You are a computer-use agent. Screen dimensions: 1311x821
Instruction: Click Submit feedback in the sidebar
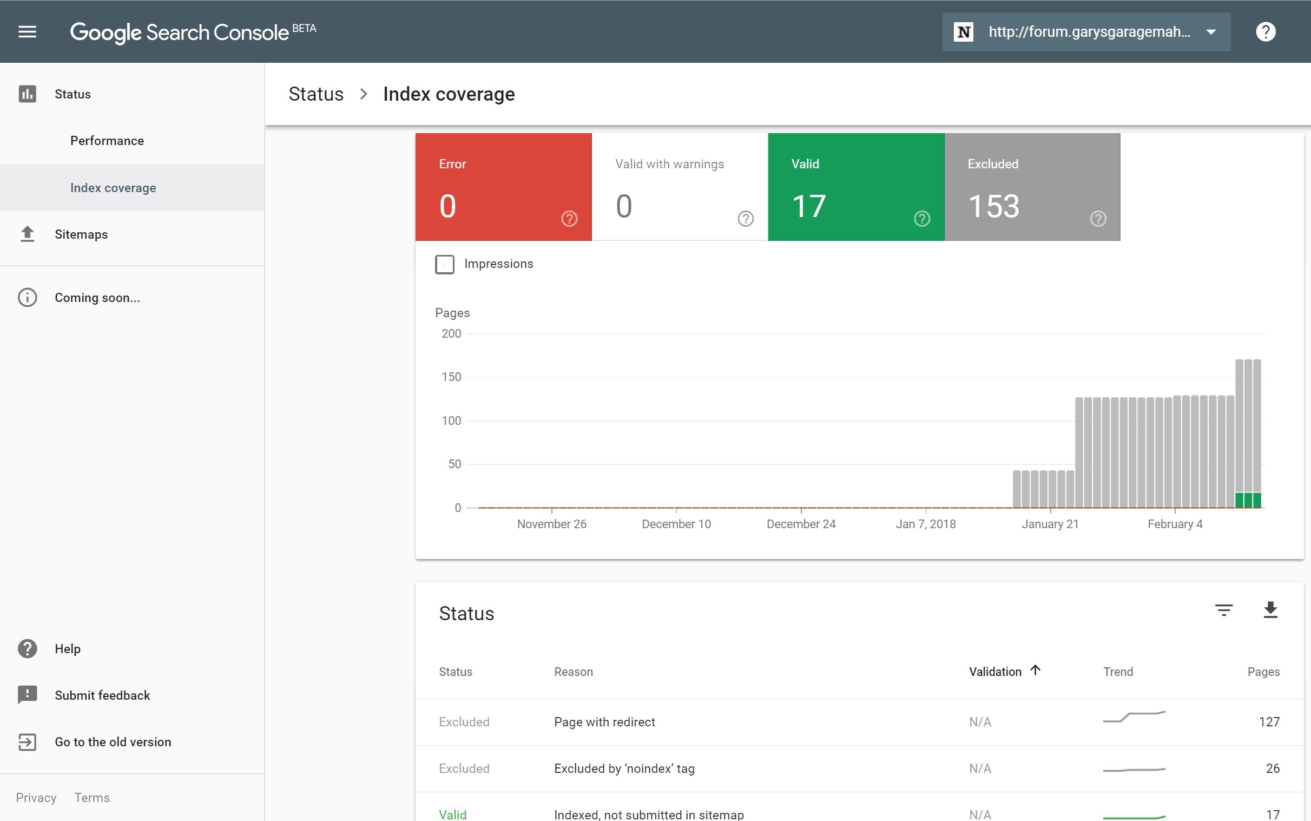pos(102,695)
